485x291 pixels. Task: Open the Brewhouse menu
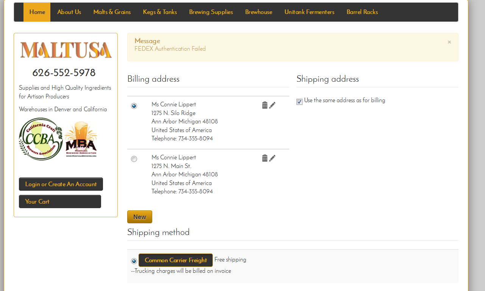point(259,12)
